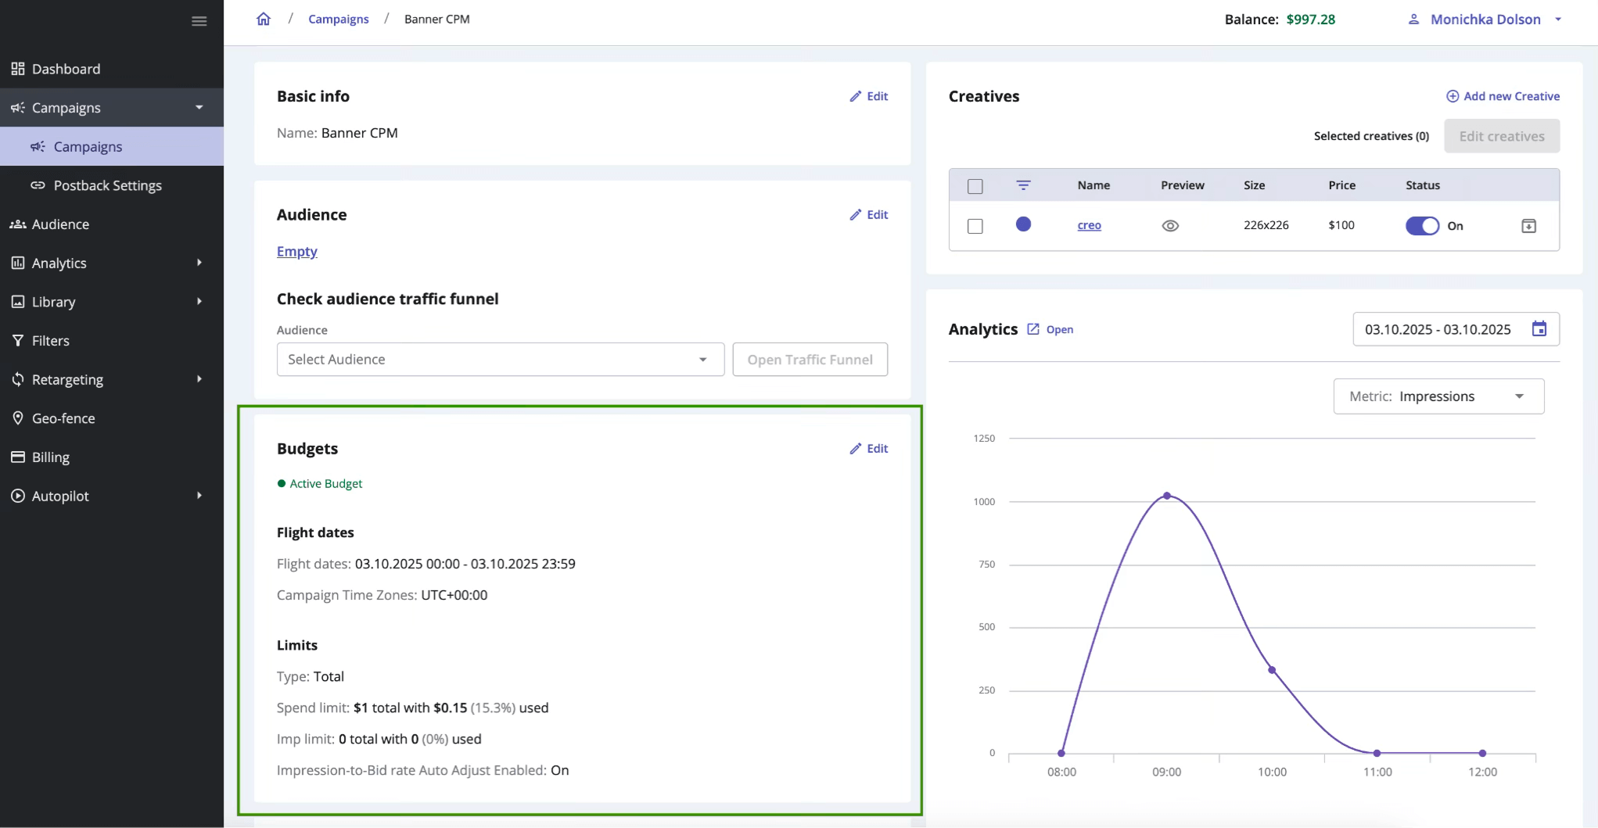
Task: Open Billing from the sidebar
Action: tap(50, 457)
